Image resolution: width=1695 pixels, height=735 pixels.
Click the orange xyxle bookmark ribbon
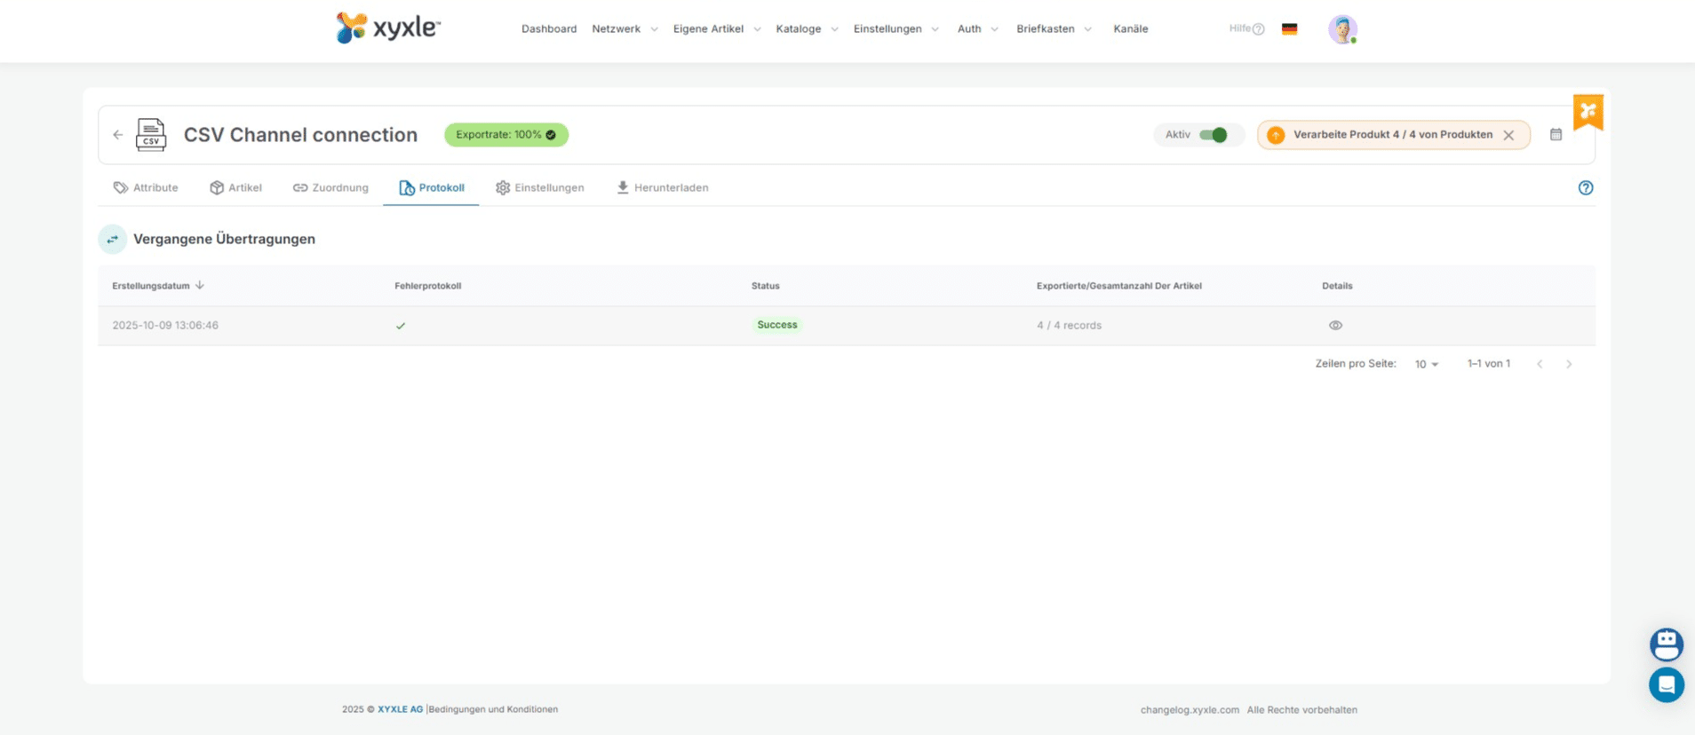[1588, 112]
